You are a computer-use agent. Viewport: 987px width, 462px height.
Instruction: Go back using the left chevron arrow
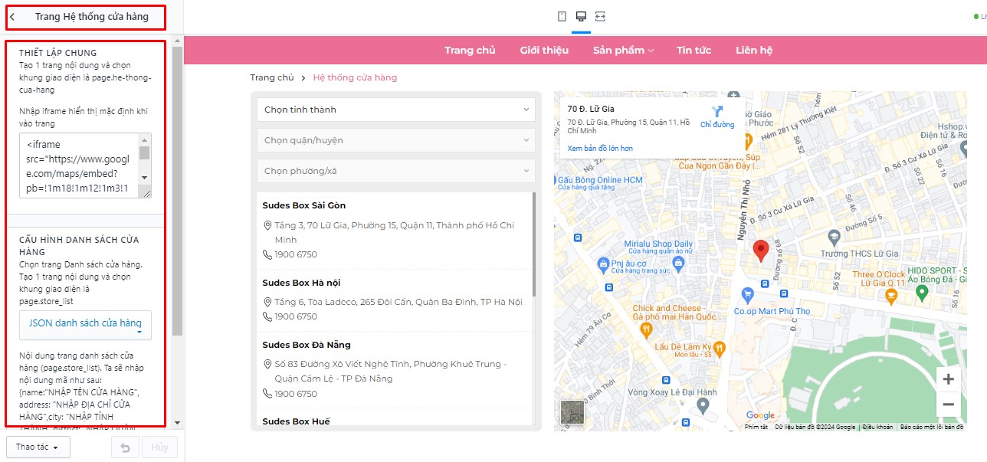12,17
